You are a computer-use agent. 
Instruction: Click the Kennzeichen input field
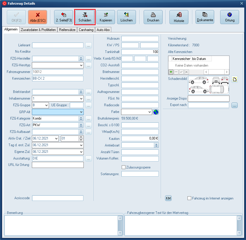(x=58, y=79)
